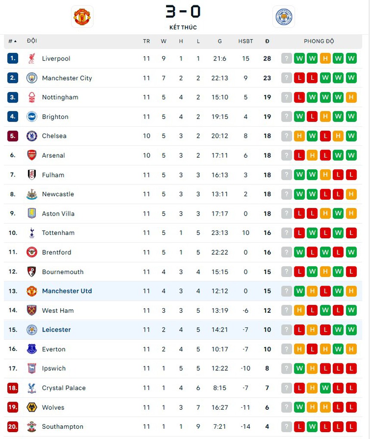Click the Crystal Palace crest icon
The height and width of the screenshot is (439, 370).
point(32,388)
